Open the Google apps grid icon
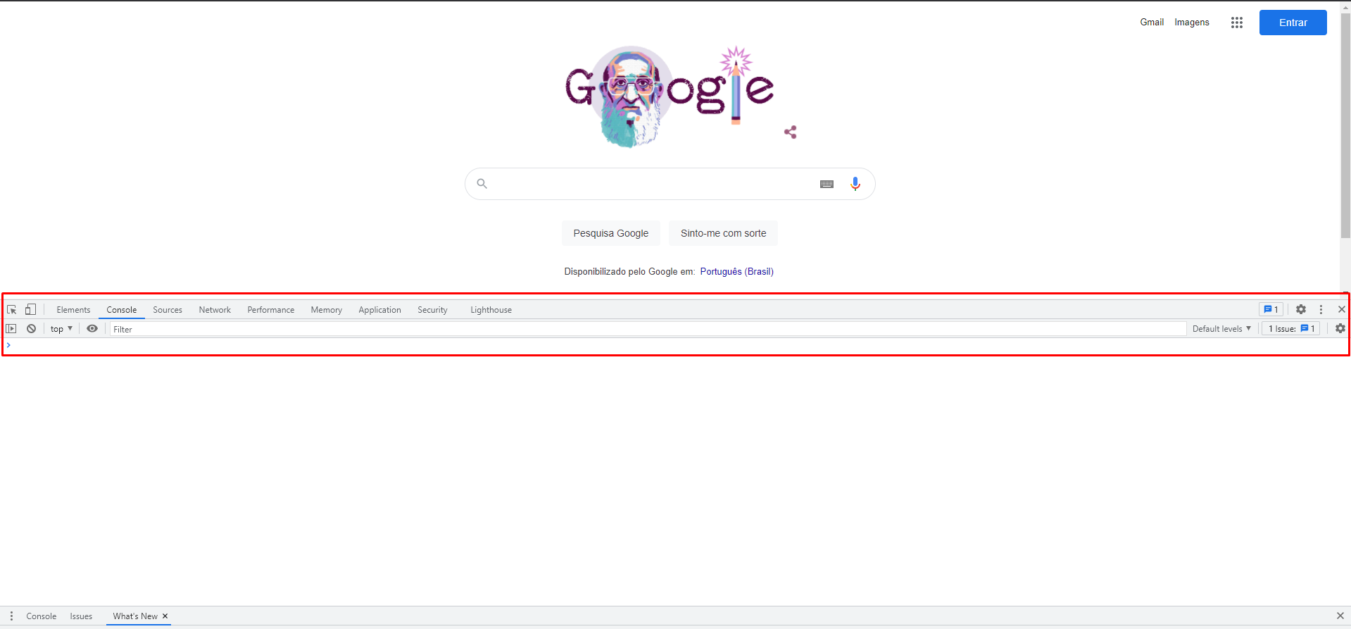The width and height of the screenshot is (1351, 629). pos(1236,23)
